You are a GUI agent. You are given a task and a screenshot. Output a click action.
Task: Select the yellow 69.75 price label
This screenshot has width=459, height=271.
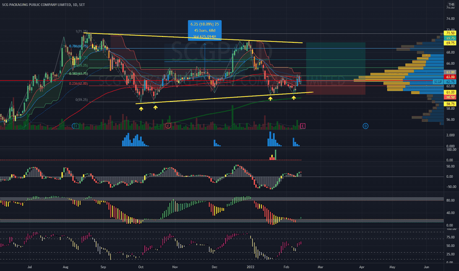click(450, 43)
